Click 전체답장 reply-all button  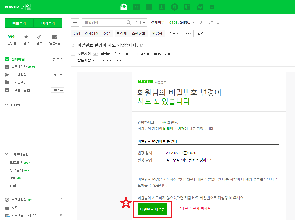[92, 33]
